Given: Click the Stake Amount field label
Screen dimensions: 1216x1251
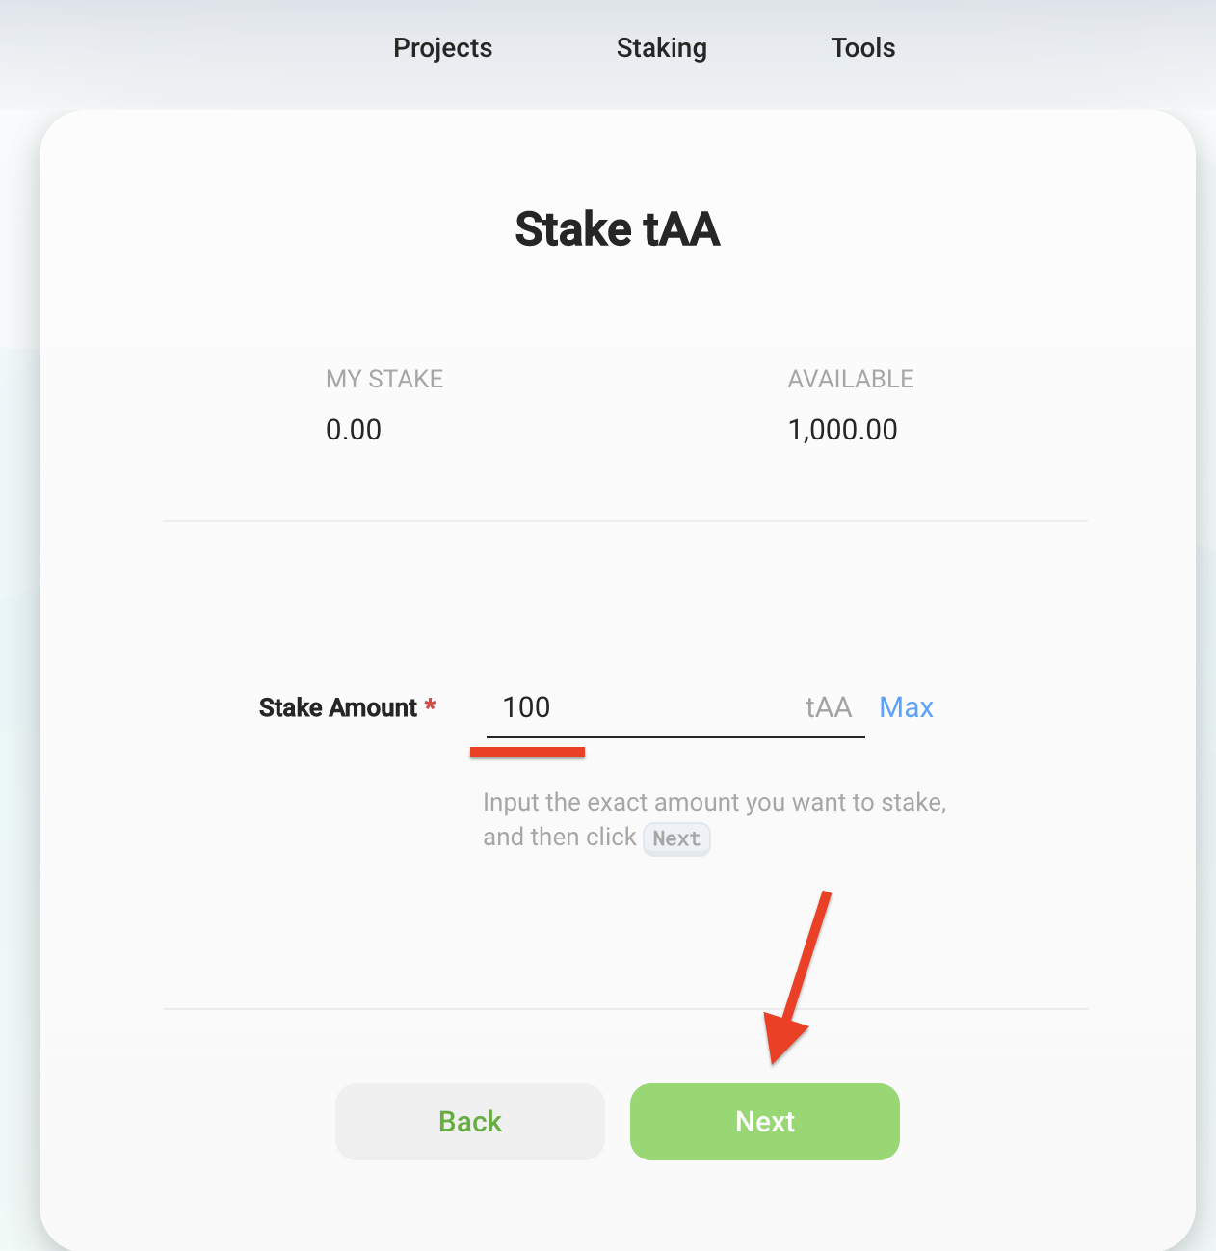Looking at the screenshot, I should point(337,707).
